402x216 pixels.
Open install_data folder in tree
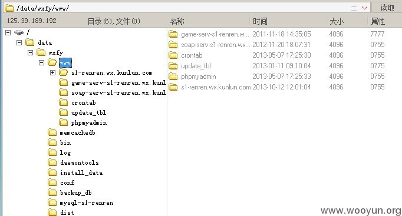coord(81,173)
